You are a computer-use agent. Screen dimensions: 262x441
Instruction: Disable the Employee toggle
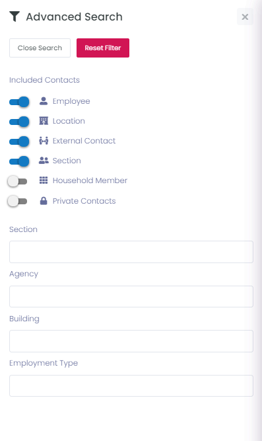[19, 102]
